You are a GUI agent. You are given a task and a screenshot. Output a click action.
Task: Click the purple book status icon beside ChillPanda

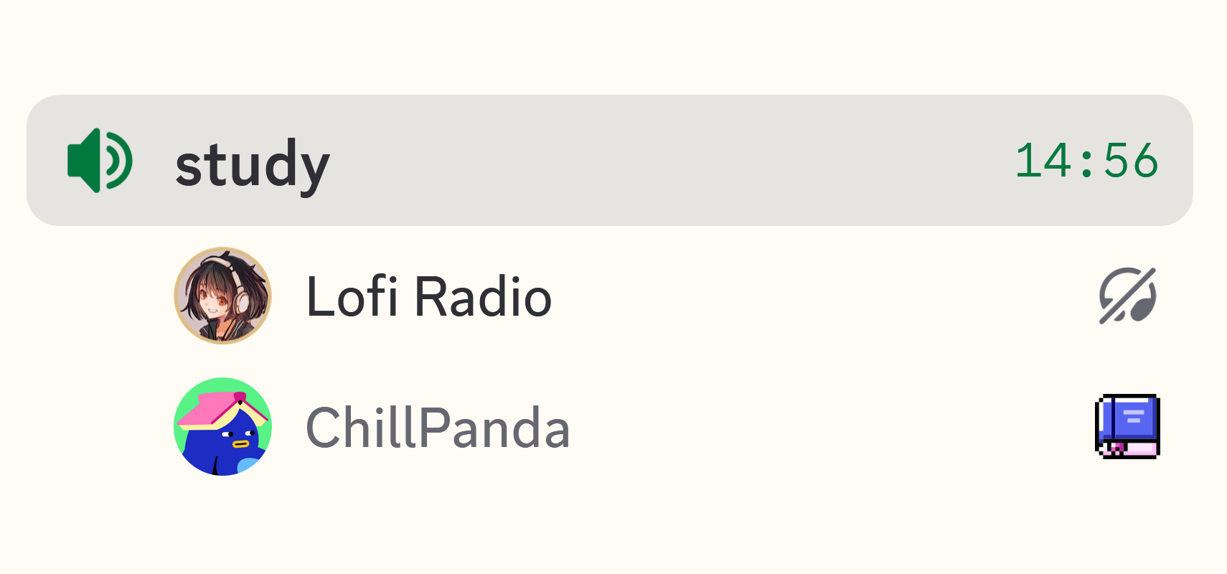[x=1127, y=426]
